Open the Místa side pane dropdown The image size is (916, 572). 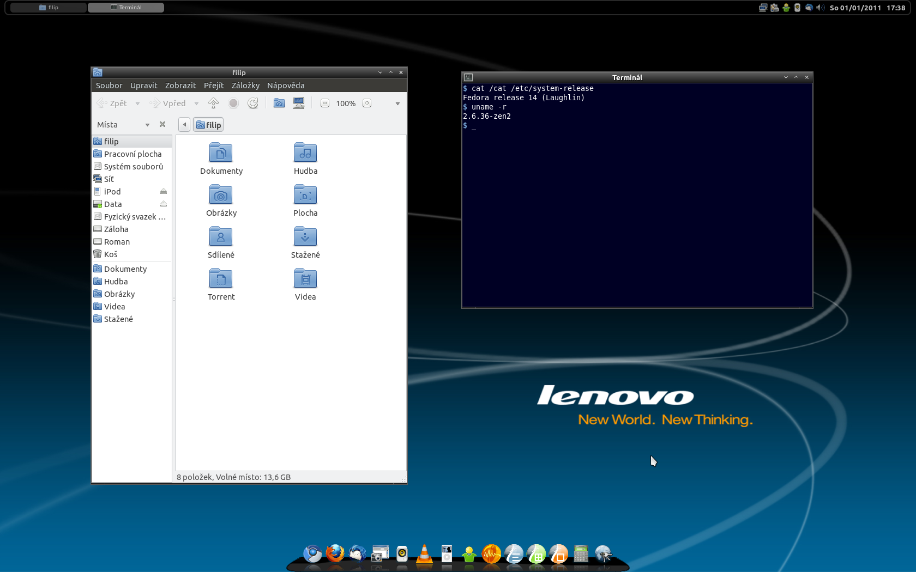147,125
